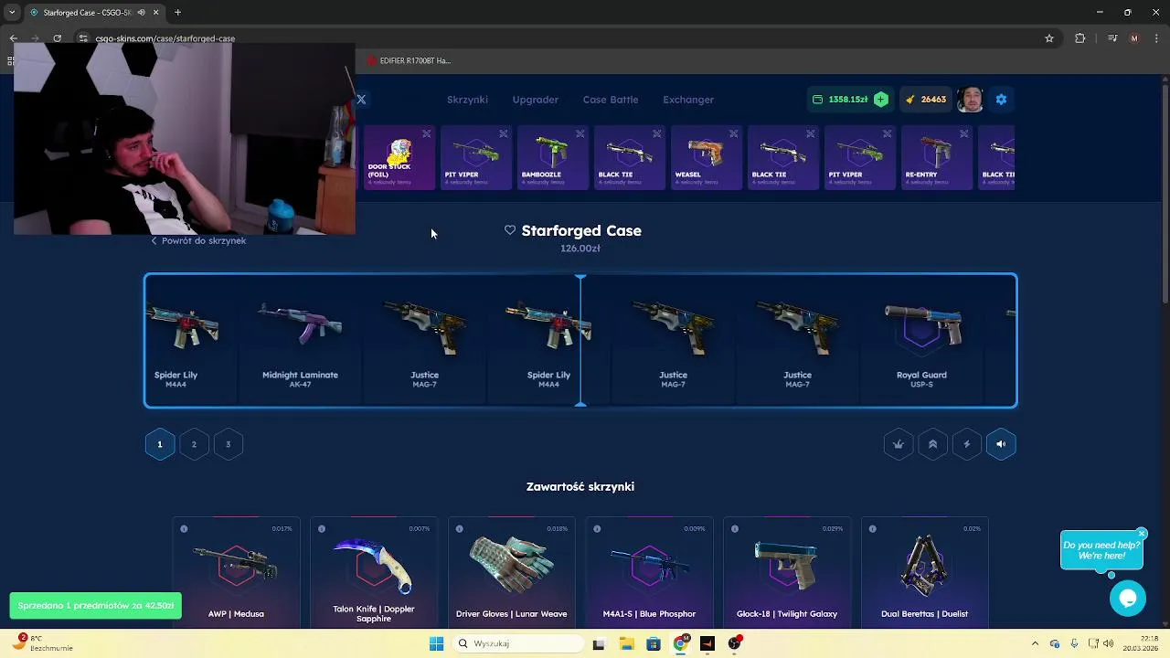Add funds with green plus button
The height and width of the screenshot is (658, 1170).
pos(880,100)
